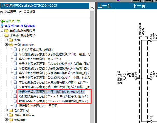This screenshot has height=123, width=157.
Task: Click 星形连接器 SP200 label in diagram
Action: 141,29
